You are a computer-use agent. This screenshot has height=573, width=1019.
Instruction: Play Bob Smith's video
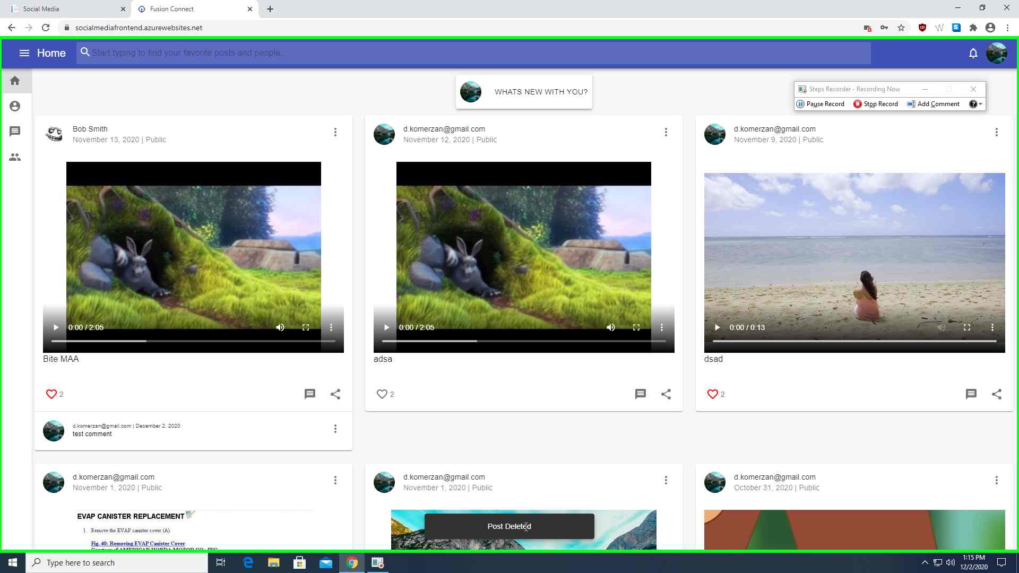click(x=56, y=327)
